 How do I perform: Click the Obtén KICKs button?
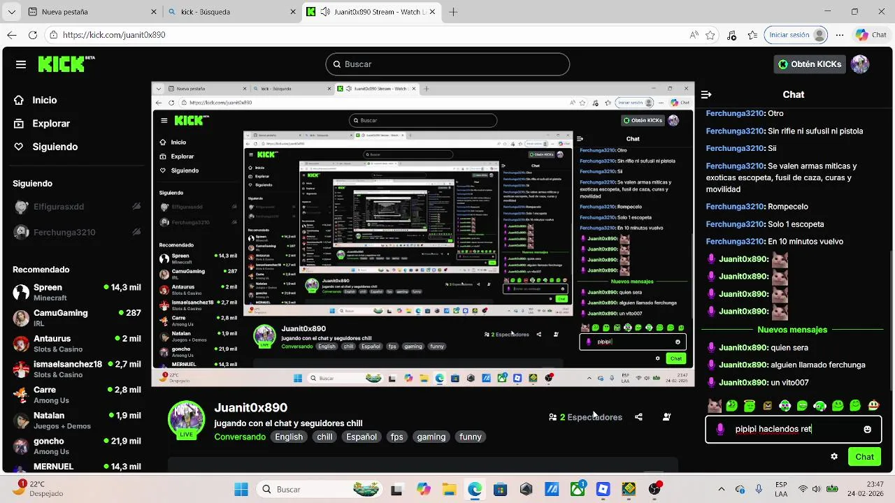coord(810,64)
